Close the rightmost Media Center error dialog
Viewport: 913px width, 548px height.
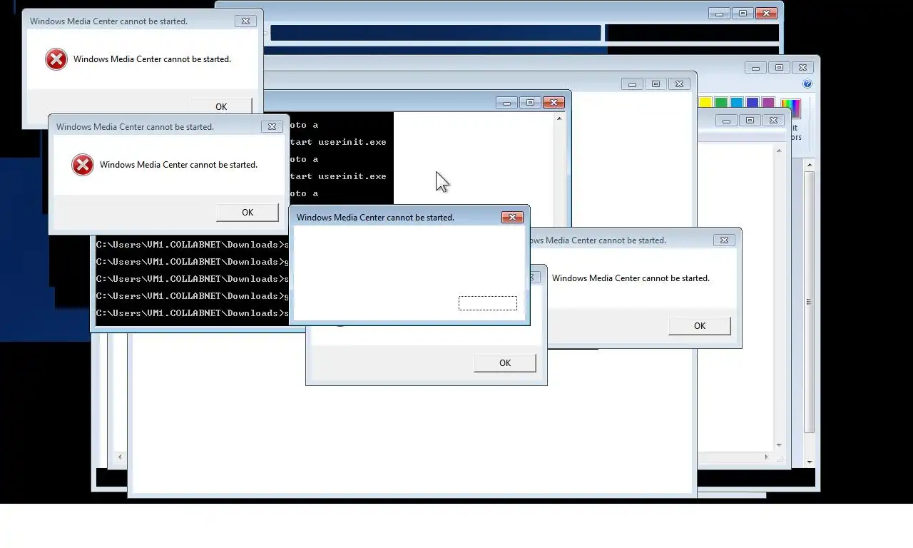(x=724, y=240)
